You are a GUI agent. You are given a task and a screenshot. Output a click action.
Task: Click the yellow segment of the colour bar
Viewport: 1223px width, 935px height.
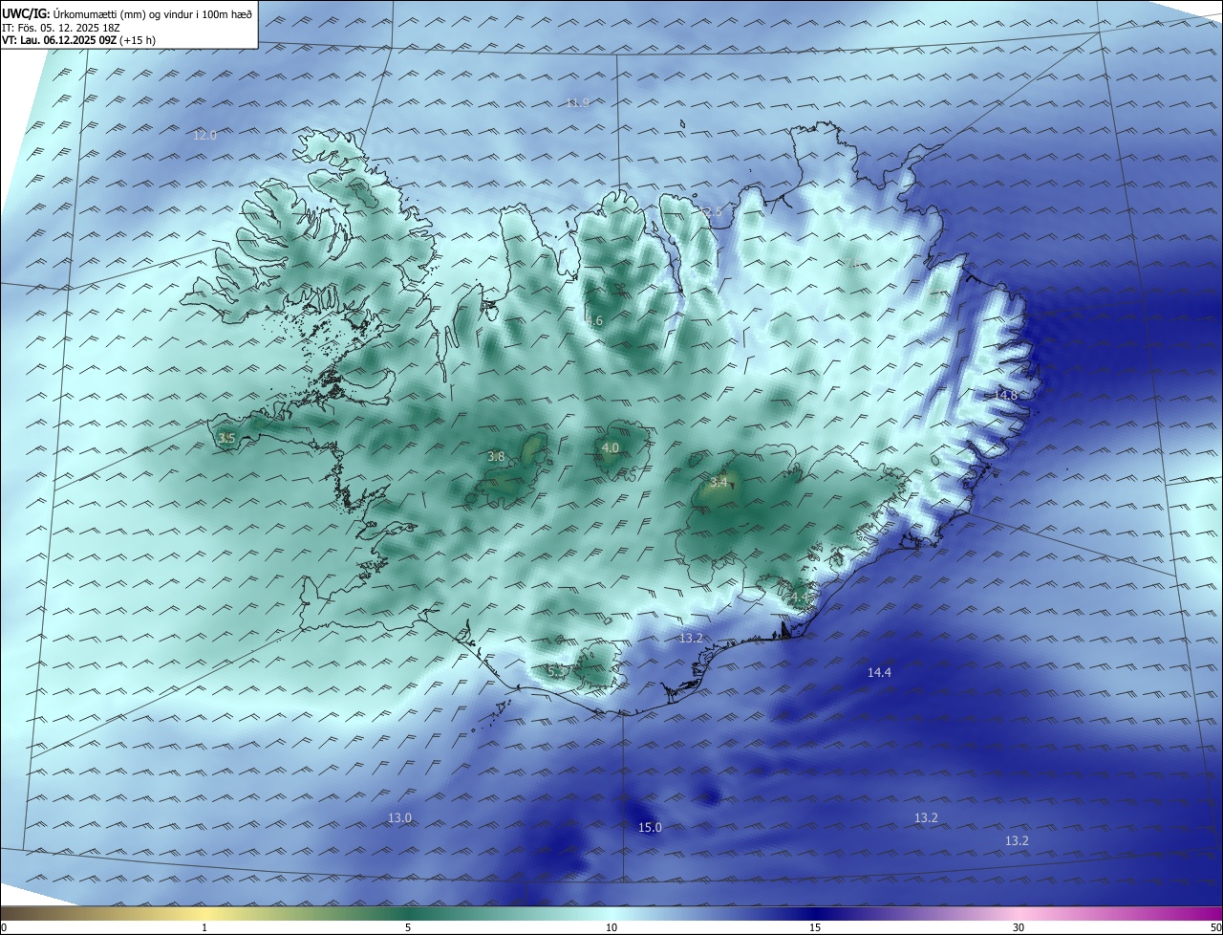pyautogui.click(x=204, y=913)
